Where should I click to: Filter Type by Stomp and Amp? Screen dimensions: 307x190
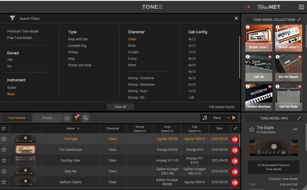tap(80, 65)
